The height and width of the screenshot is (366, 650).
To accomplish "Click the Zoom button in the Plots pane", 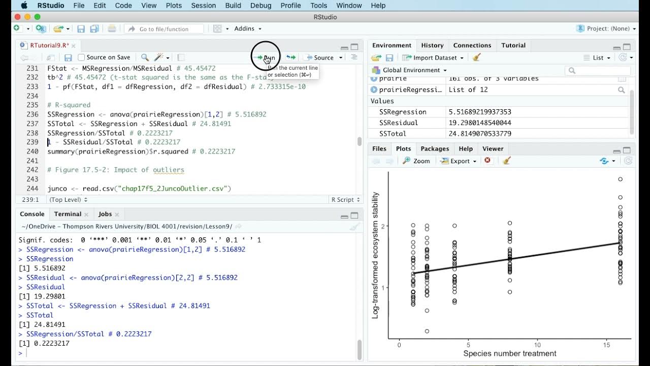I will click(x=416, y=161).
